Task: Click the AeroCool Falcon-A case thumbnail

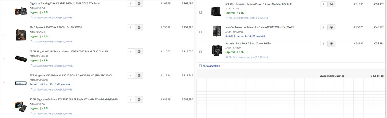Action: (x=216, y=31)
